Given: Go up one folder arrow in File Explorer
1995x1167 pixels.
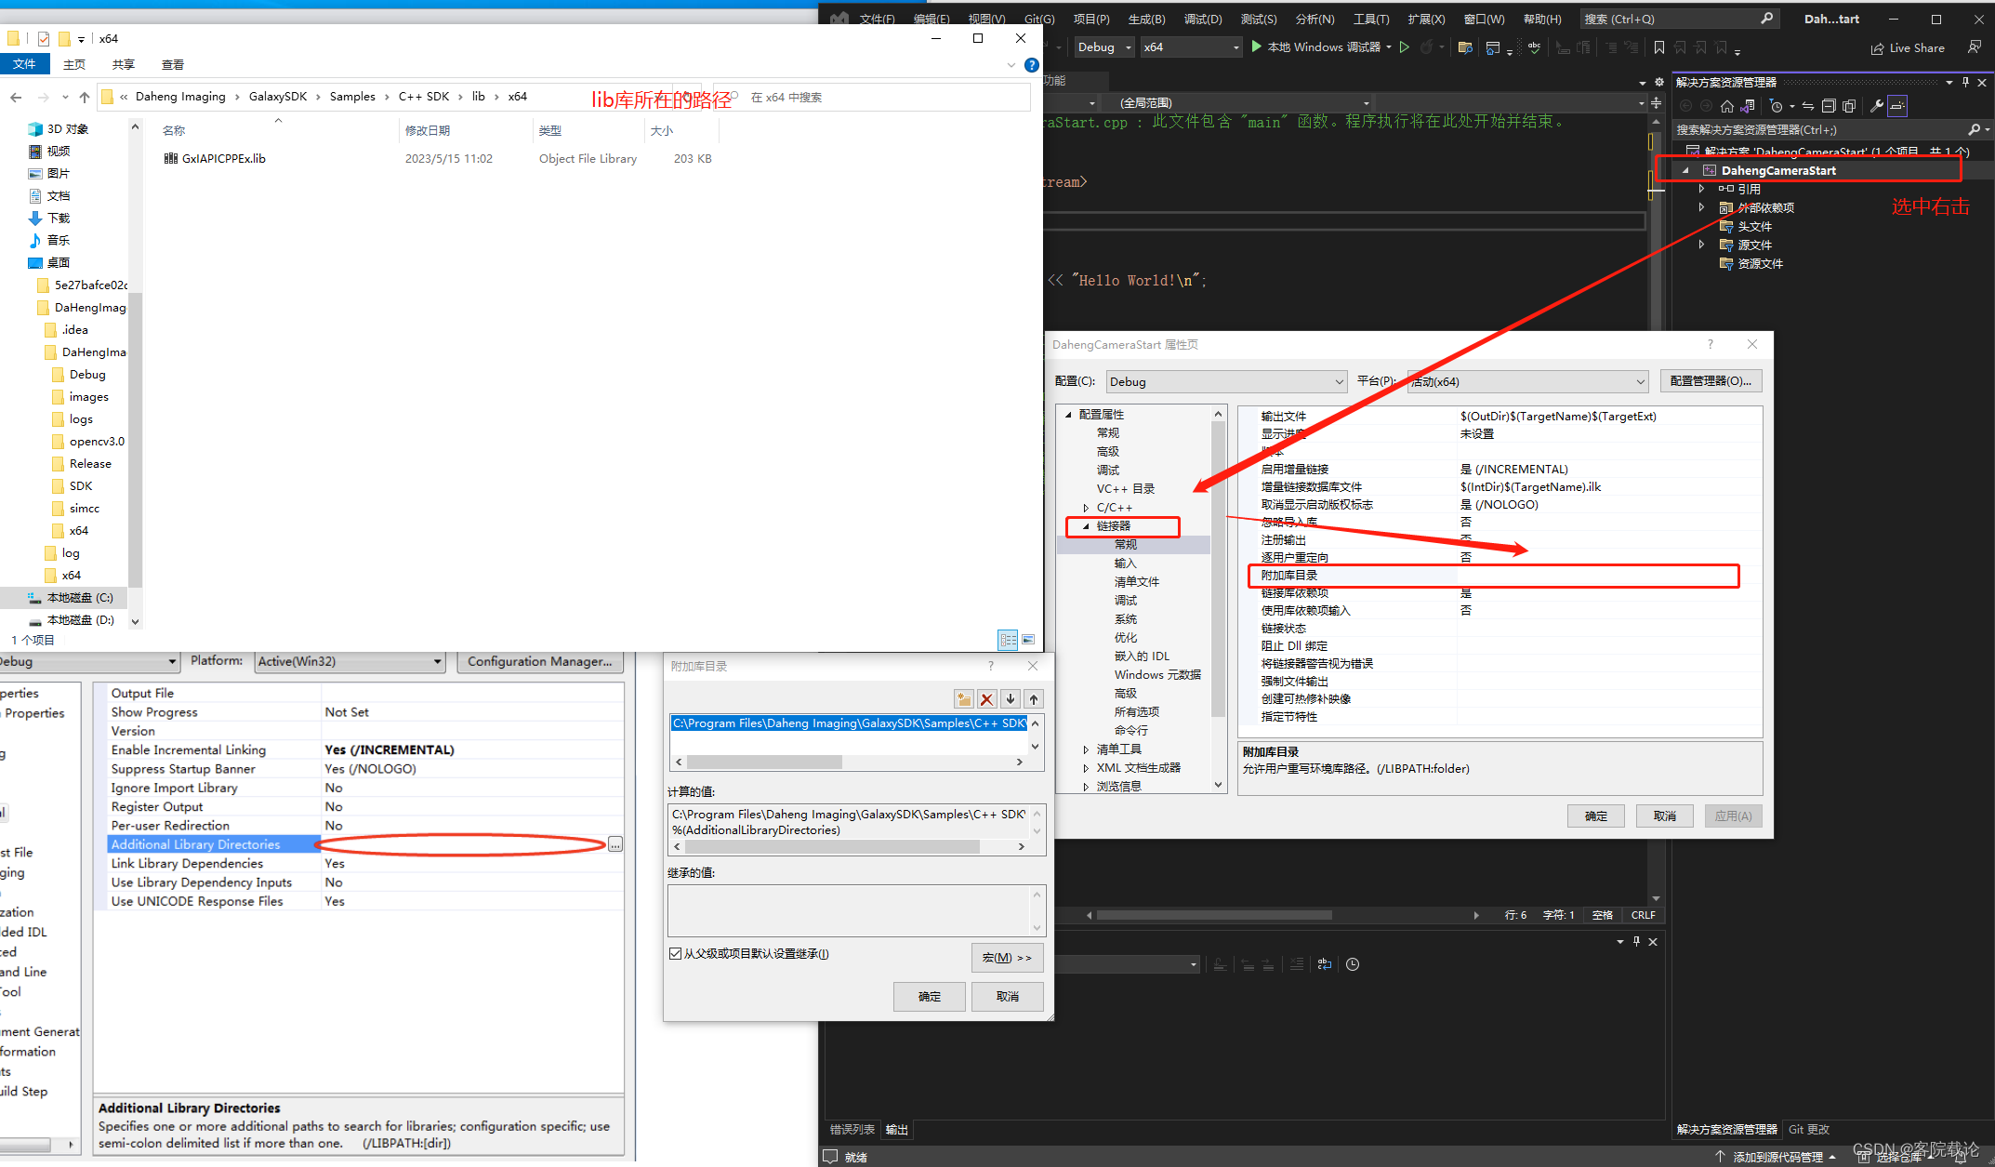Looking at the screenshot, I should tap(85, 97).
